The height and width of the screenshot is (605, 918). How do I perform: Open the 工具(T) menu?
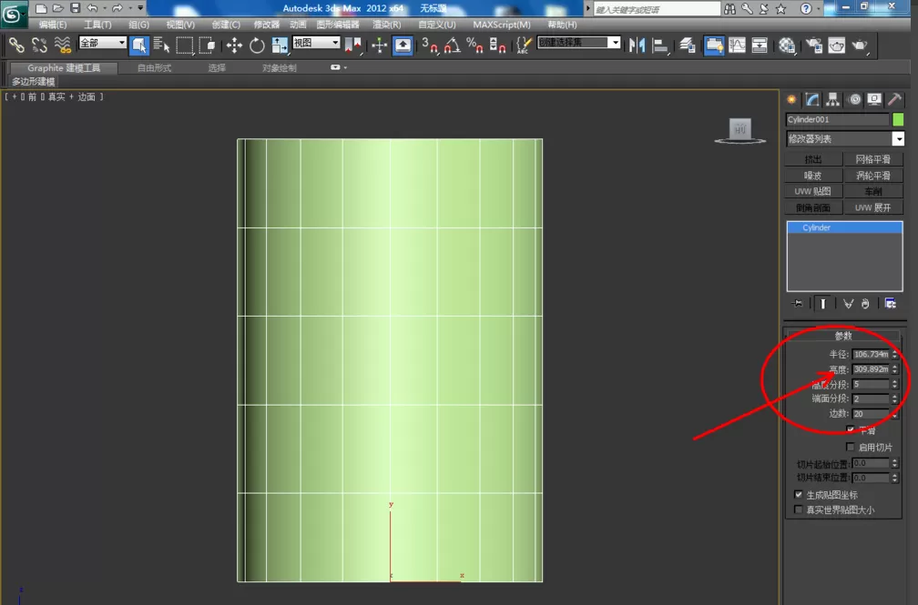(97, 25)
